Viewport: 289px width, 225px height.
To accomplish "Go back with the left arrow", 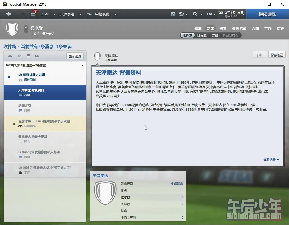I will (x=8, y=14).
